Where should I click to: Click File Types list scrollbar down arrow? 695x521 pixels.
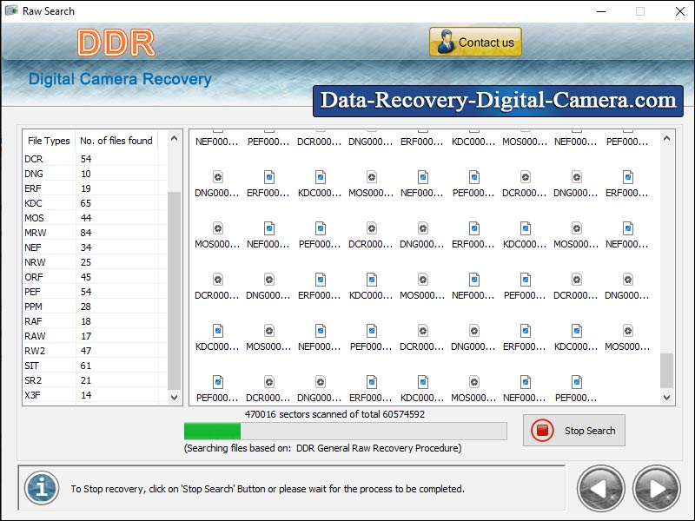pos(175,397)
